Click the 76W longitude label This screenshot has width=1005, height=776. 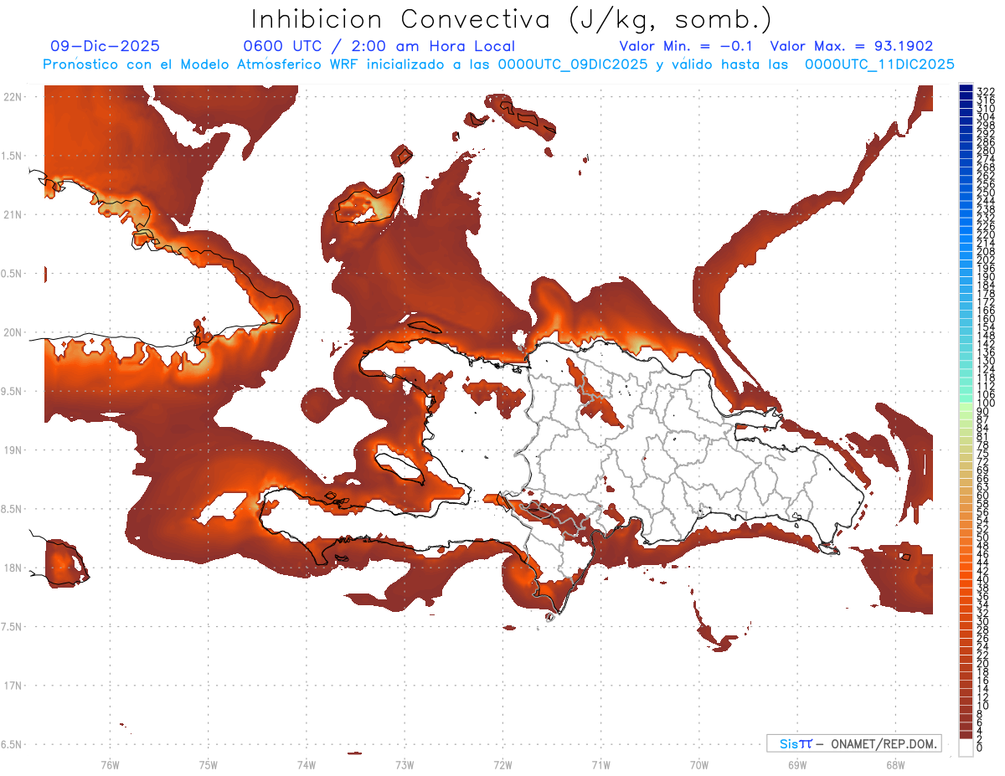coord(110,764)
